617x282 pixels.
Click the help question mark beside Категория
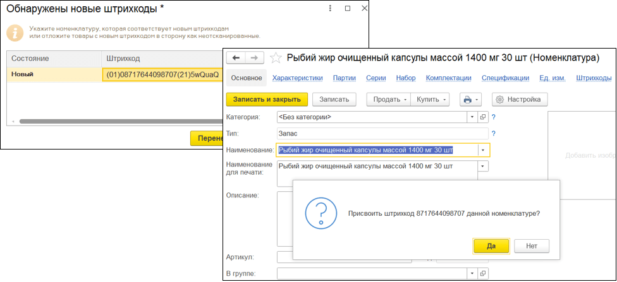click(493, 117)
